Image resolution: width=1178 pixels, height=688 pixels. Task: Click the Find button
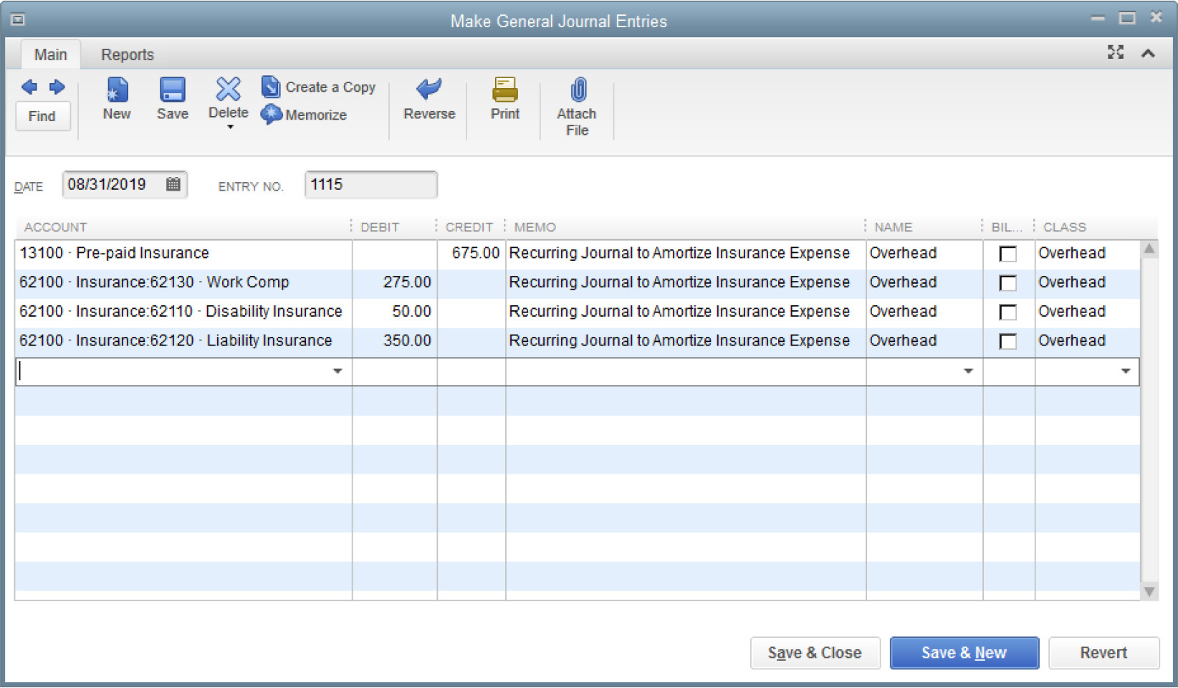pyautogui.click(x=42, y=116)
